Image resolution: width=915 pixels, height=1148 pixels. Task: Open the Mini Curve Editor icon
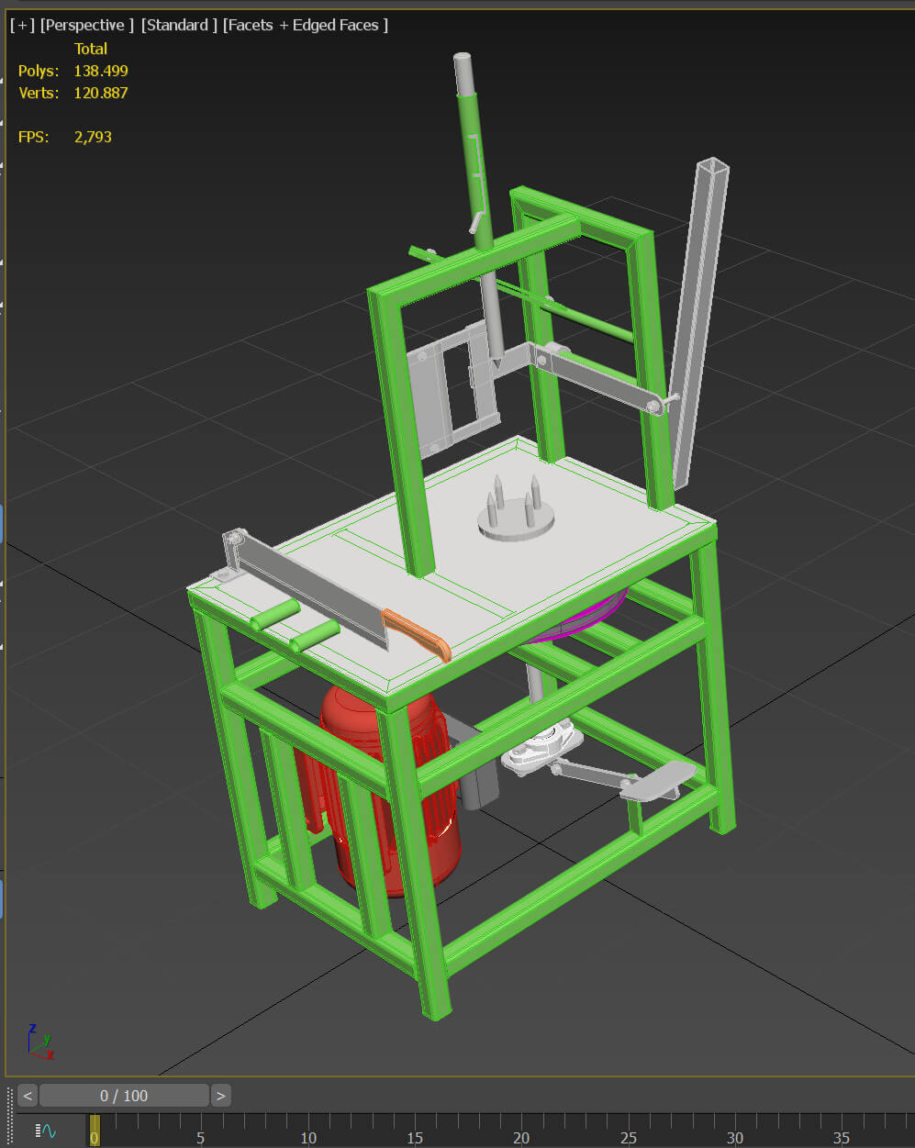pos(46,1131)
